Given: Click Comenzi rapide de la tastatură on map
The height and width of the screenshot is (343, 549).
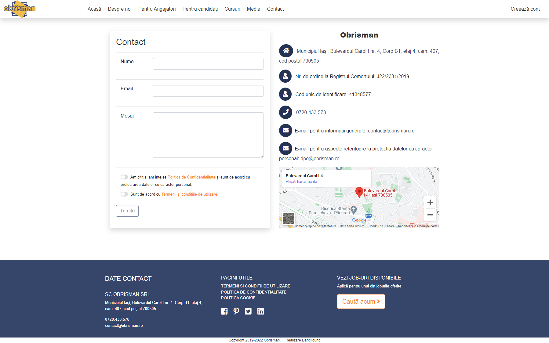Looking at the screenshot, I should pyautogui.click(x=315, y=226).
